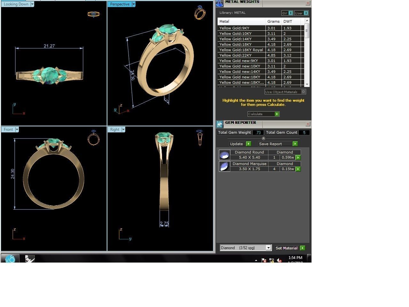Open the Looking Down viewport dropdown arrow
Screen dimensions: 409x307
click(x=32, y=4)
